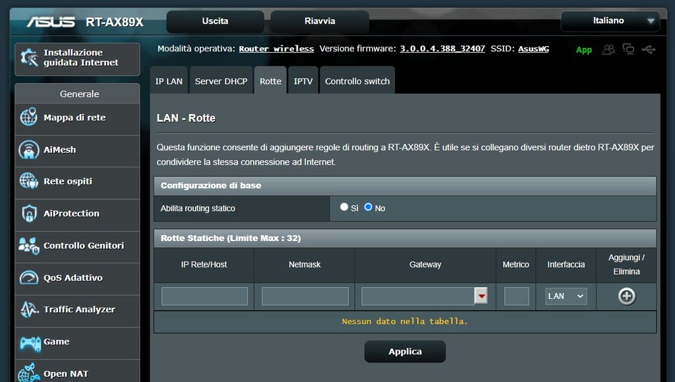
Task: Switch to the IPTV tab
Action: coord(303,81)
